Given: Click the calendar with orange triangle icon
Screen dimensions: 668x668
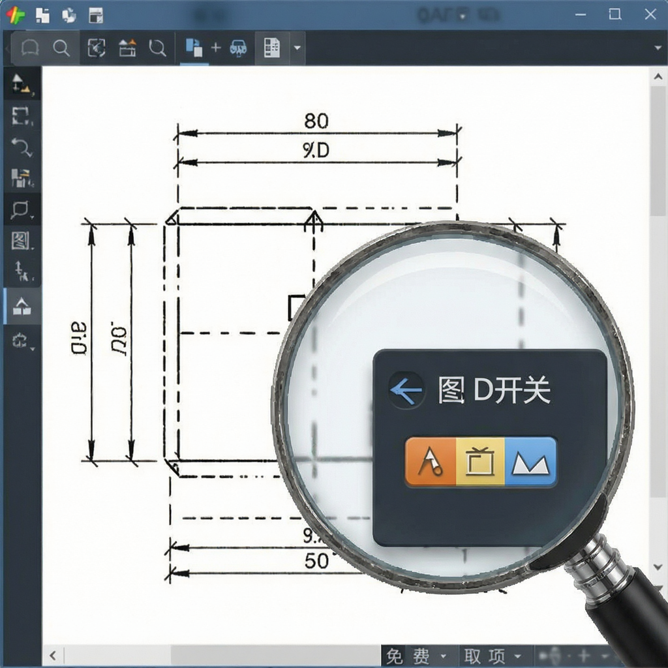Looking at the screenshot, I should [127, 48].
